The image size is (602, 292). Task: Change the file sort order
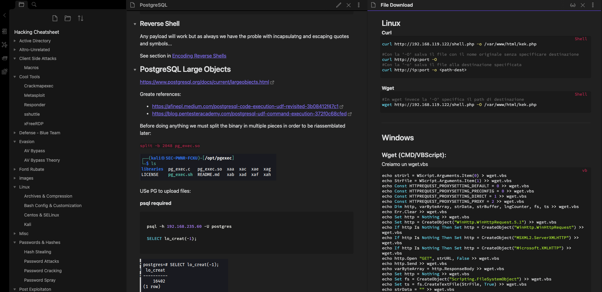click(81, 18)
